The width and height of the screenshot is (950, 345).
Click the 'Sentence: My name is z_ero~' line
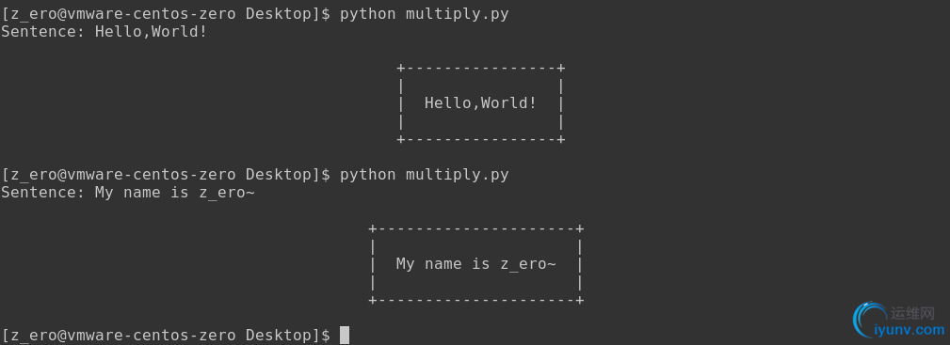128,193
